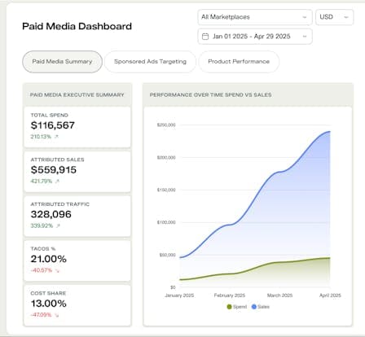Click the TACOS downward trend arrow

click(57, 270)
